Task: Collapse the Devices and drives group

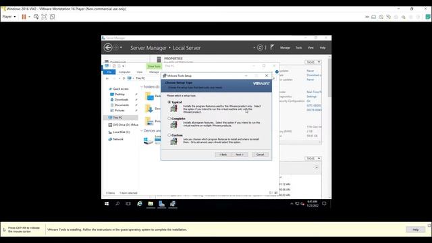Action: pyautogui.click(x=142, y=130)
